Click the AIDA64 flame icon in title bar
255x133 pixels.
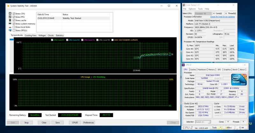[8, 6]
